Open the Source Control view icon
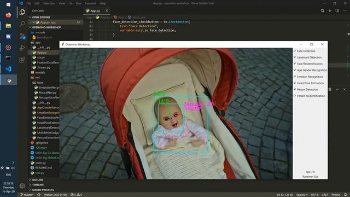 coord(22,36)
